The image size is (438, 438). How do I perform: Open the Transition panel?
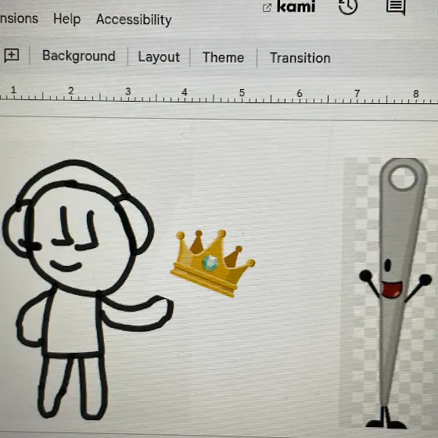(x=300, y=58)
